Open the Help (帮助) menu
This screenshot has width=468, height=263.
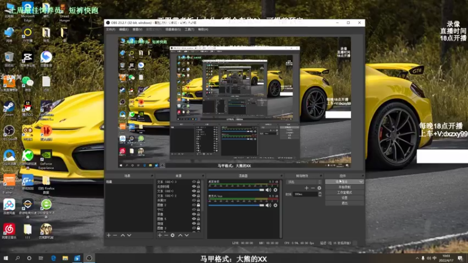203,30
